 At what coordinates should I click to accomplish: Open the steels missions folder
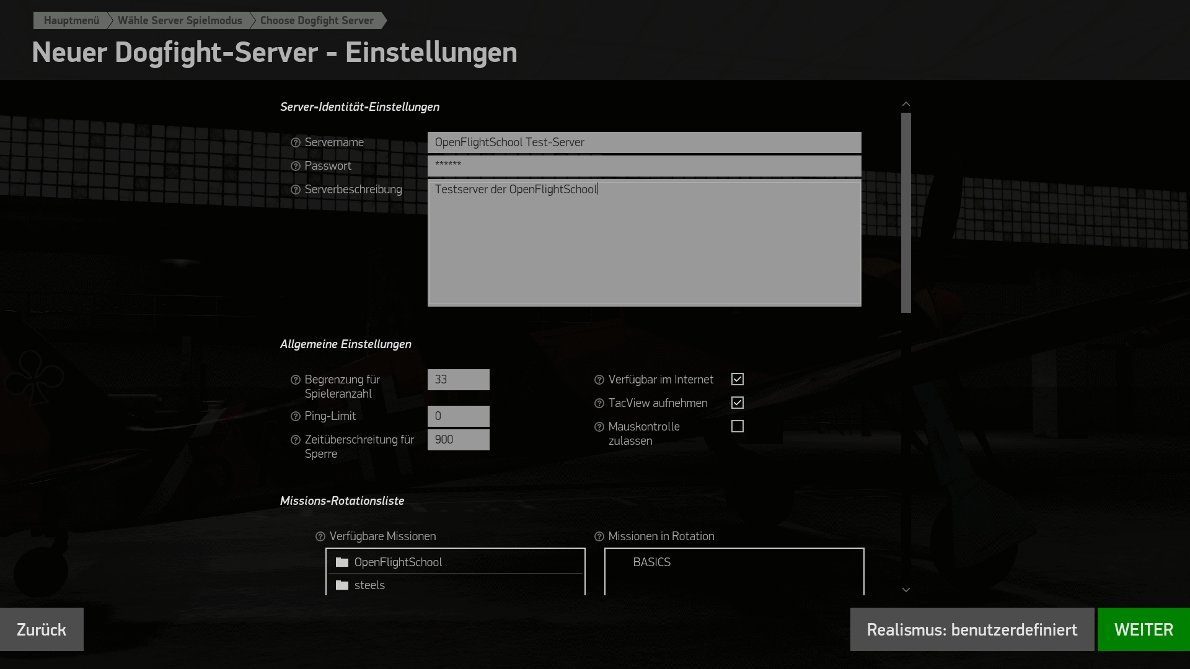[x=369, y=585]
